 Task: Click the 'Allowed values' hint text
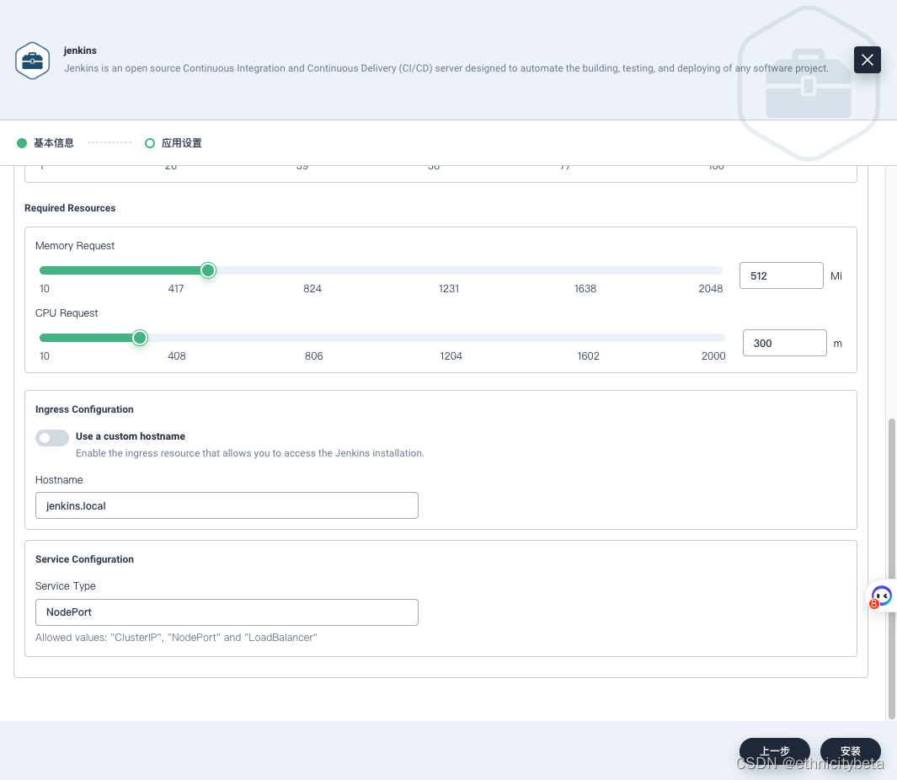(x=176, y=638)
